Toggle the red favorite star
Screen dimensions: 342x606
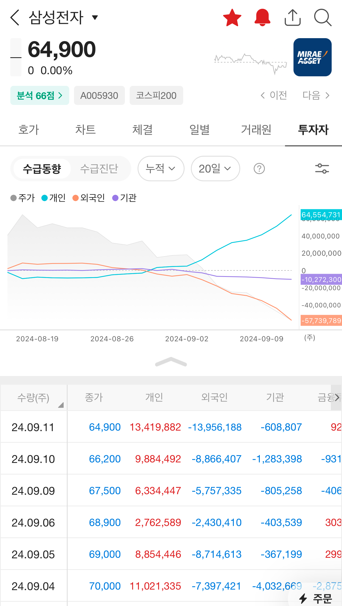[232, 18]
